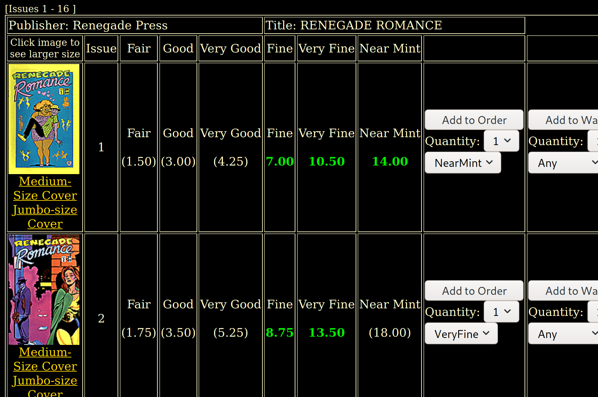Image resolution: width=598 pixels, height=397 pixels.
Task: Select the Near Mint column header
Action: click(x=390, y=48)
